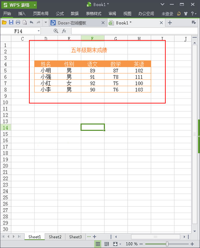Image resolution: width=200 pixels, height=248 pixels.
Task: Expand the WPS 表格 application menu arrow
Action: [35, 5]
